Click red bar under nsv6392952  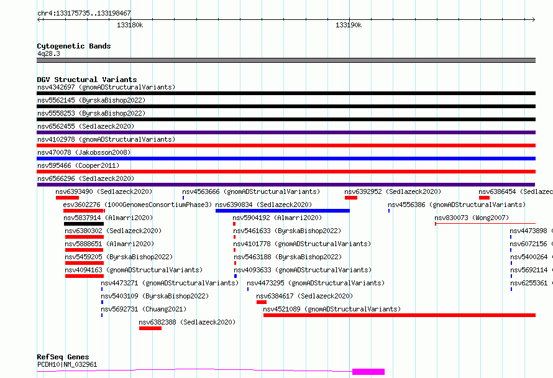(x=351, y=198)
